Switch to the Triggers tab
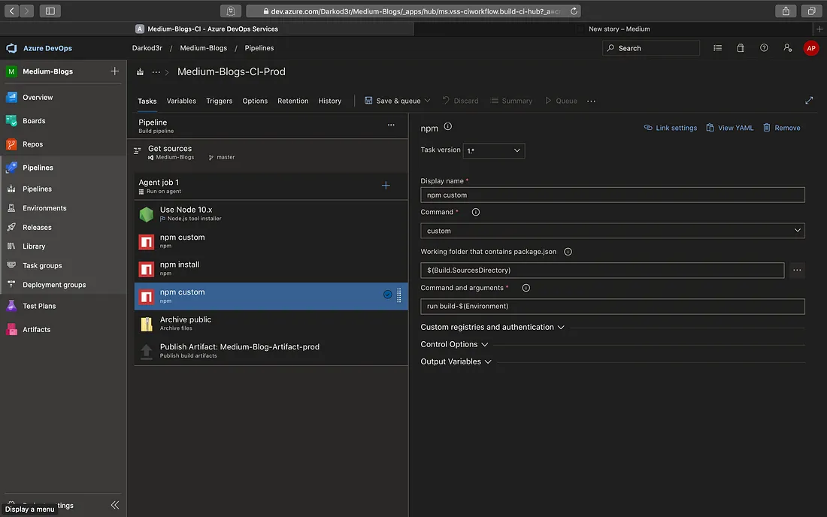 coord(220,101)
